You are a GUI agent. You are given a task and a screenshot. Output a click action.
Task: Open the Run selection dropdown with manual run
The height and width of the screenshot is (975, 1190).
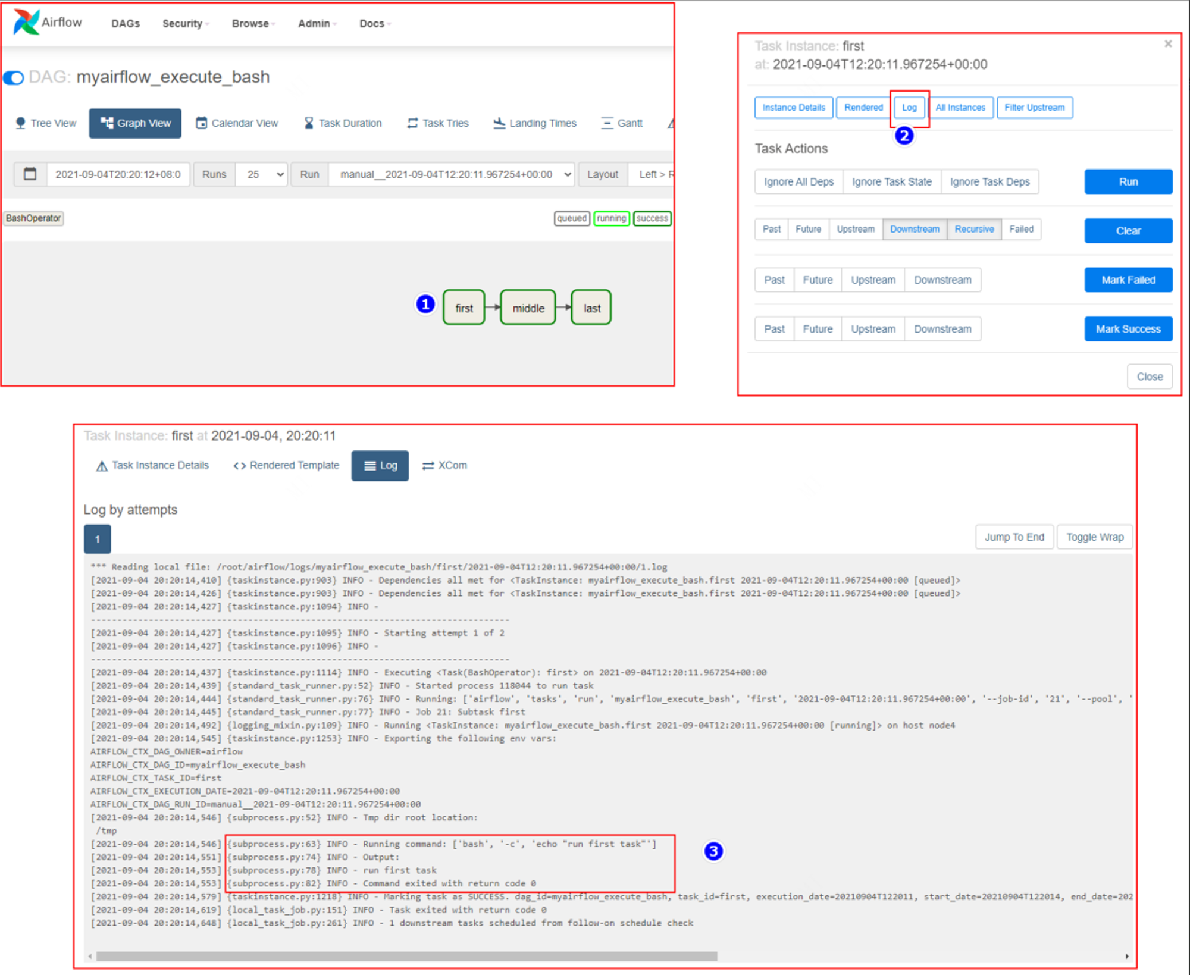point(452,174)
